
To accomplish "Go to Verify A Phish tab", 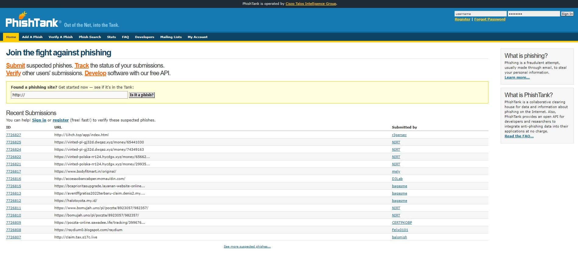I will pos(61,37).
